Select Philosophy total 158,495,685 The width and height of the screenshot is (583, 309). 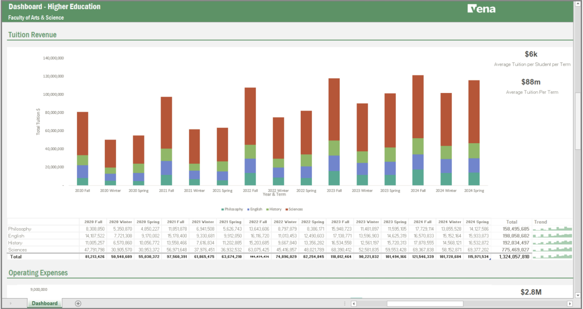click(x=511, y=229)
